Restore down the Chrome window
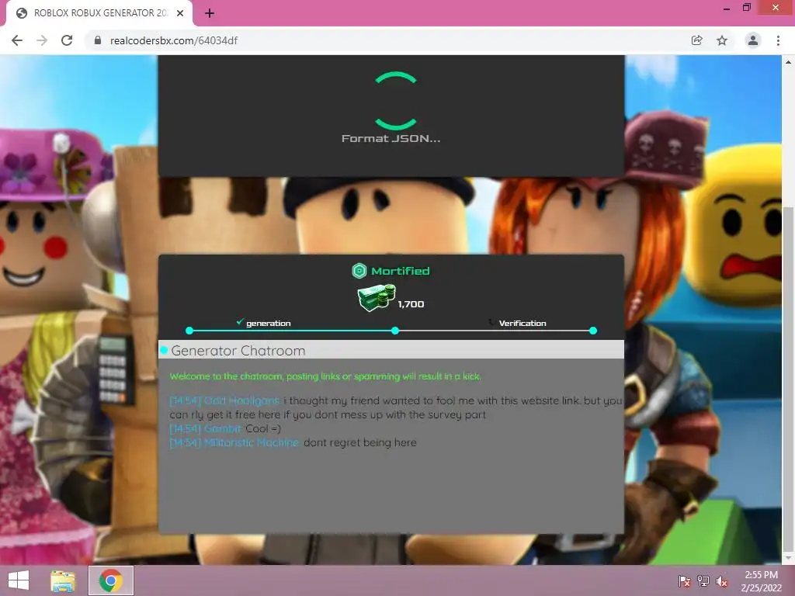 point(746,8)
